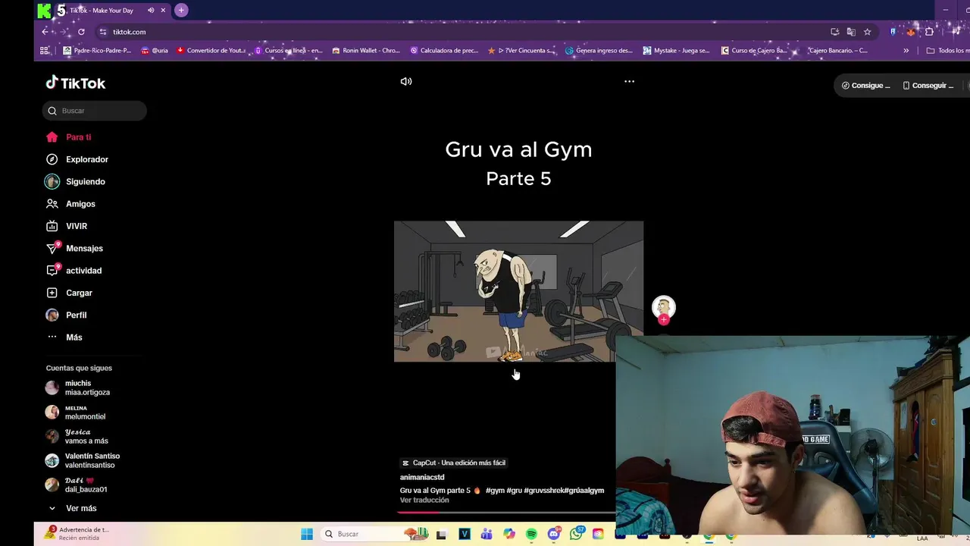Click the video progress bar
This screenshot has width=970, height=546.
[x=506, y=512]
